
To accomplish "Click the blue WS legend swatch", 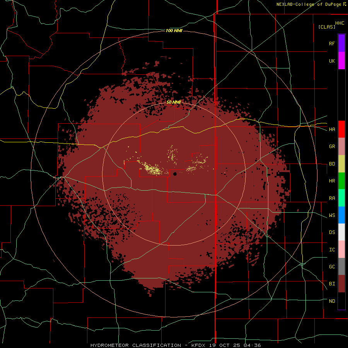I will [x=341, y=215].
